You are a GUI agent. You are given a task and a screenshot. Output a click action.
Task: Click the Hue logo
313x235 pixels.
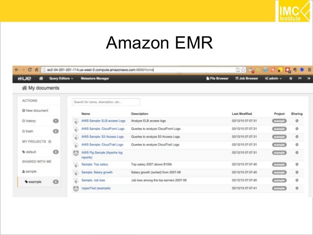[24, 78]
